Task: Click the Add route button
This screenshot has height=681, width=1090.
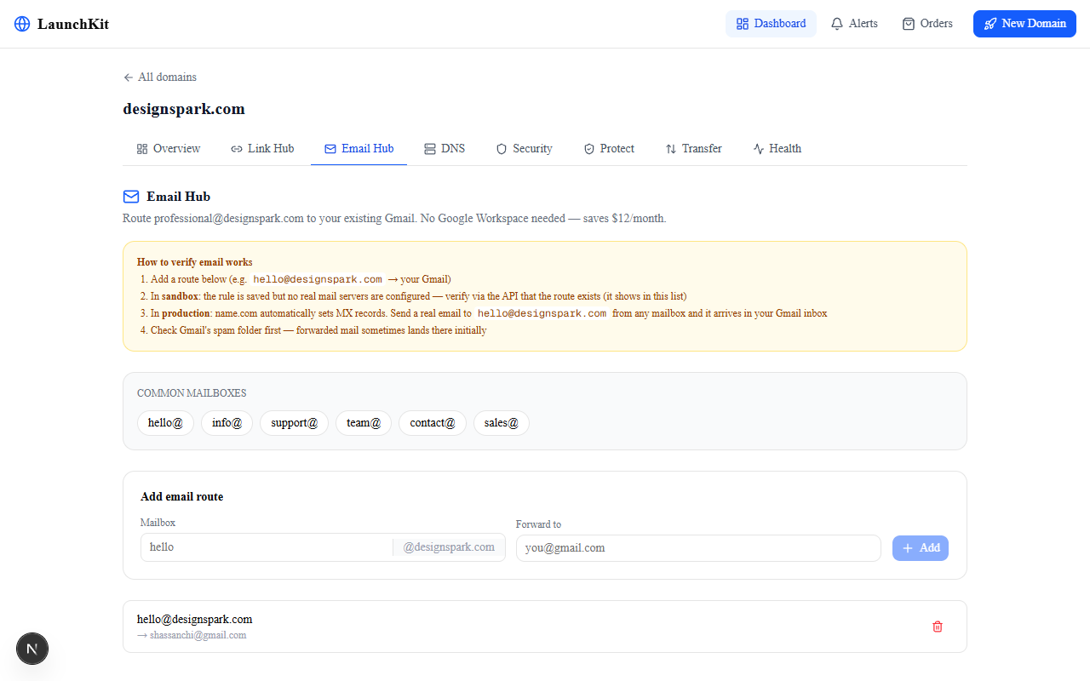Action: (x=921, y=548)
